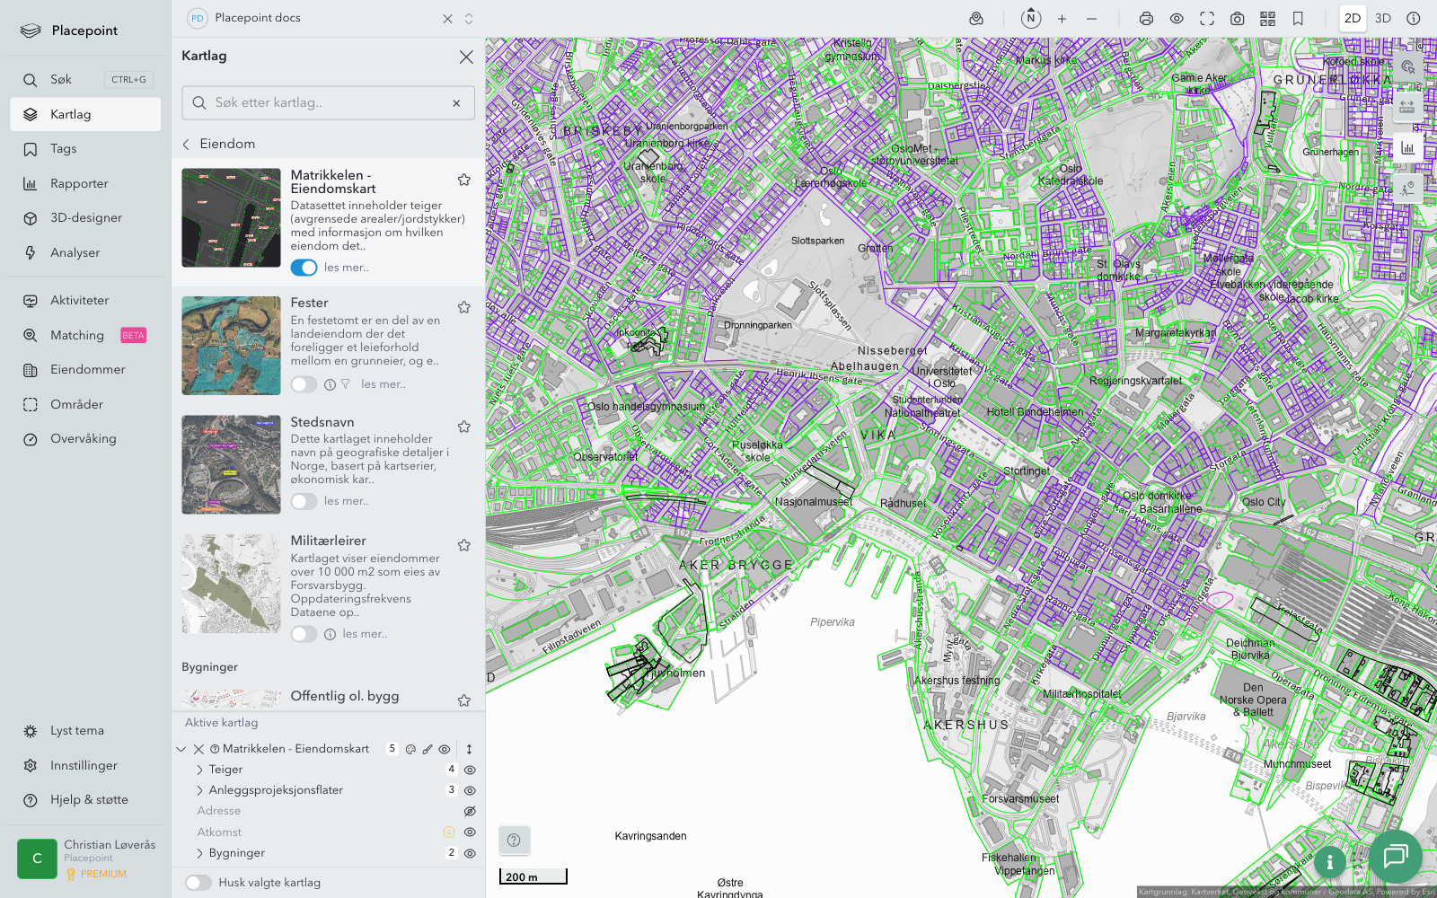Toggle on Husk valgte kartlag

click(198, 883)
